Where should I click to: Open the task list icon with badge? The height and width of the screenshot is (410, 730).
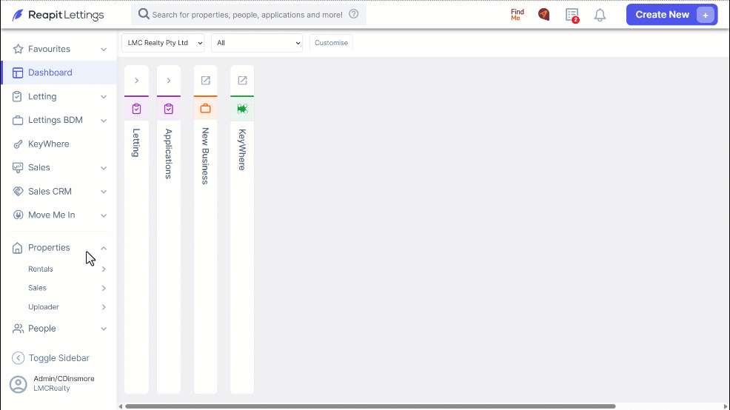[x=572, y=15]
